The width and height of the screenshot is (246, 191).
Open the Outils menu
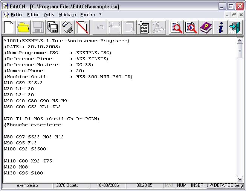(49, 15)
